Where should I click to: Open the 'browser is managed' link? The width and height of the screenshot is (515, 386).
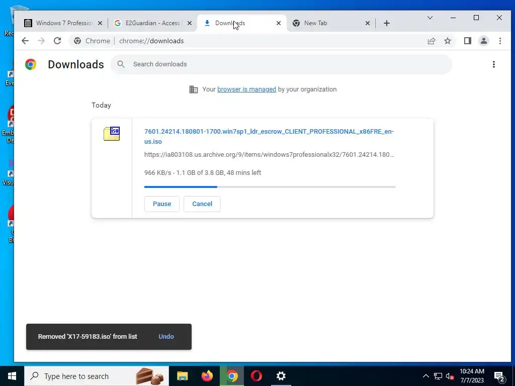pos(246,89)
